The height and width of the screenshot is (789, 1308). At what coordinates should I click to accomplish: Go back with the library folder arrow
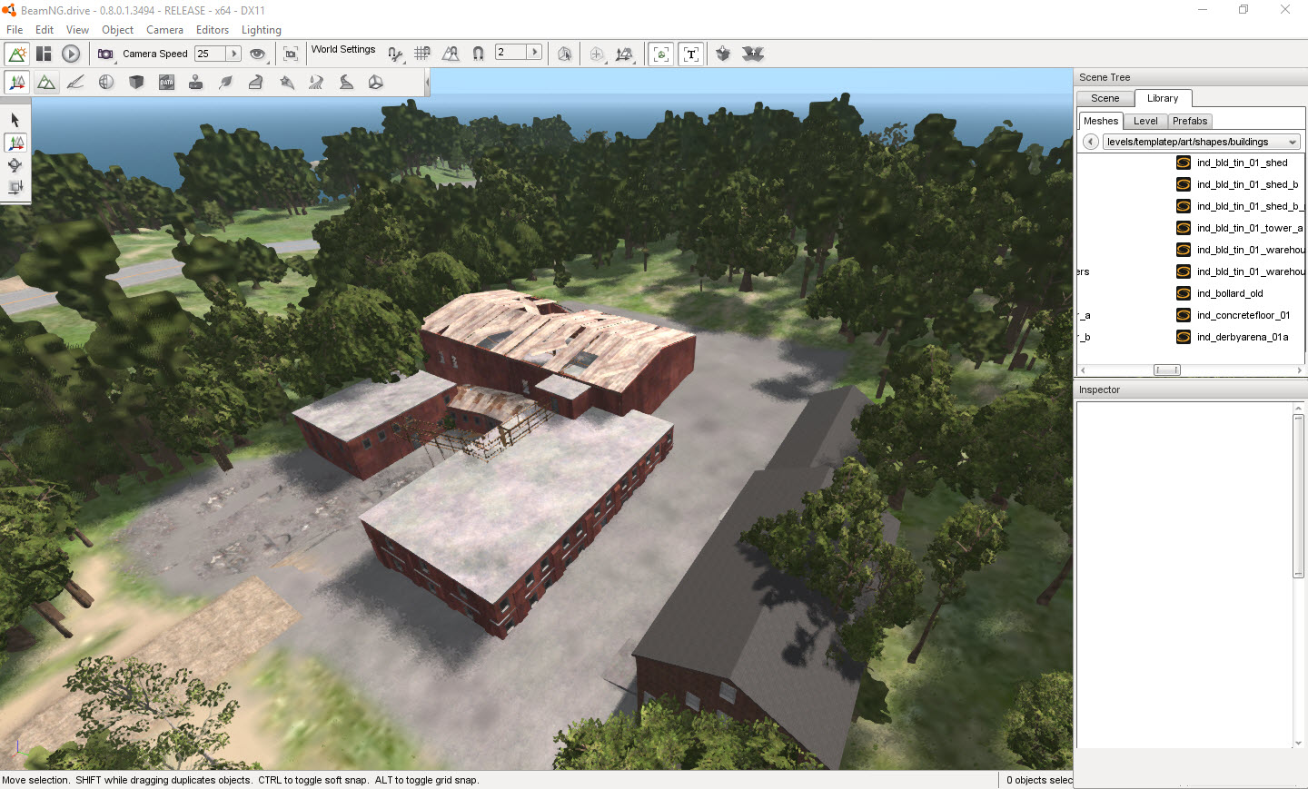point(1090,142)
